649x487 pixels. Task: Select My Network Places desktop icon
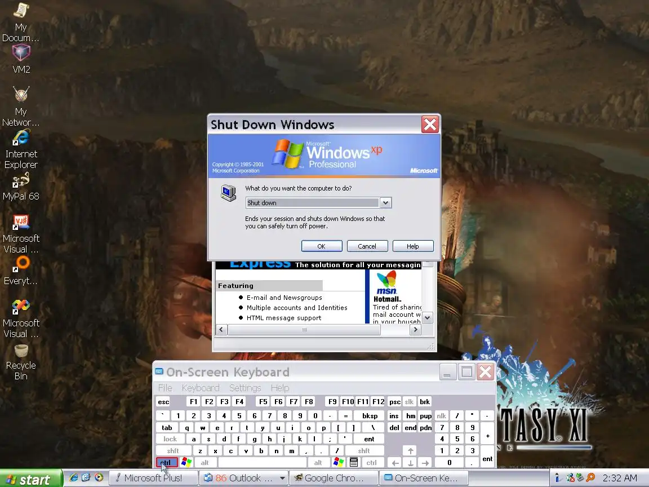click(x=21, y=107)
